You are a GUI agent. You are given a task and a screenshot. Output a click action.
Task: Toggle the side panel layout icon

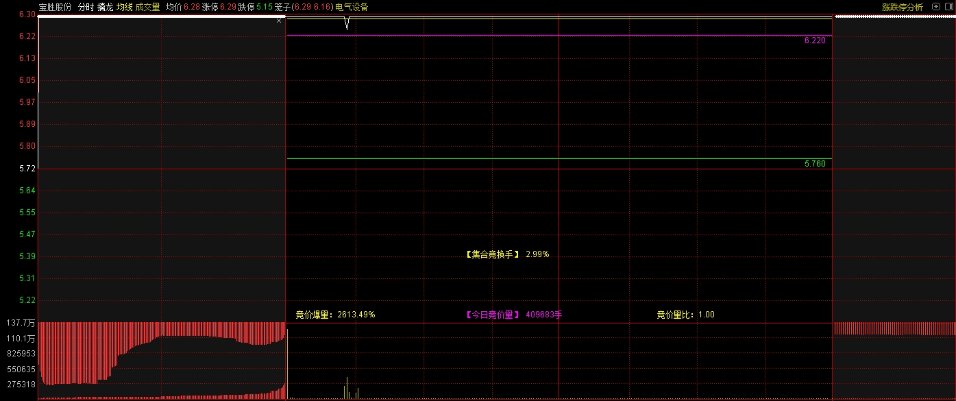[948, 7]
